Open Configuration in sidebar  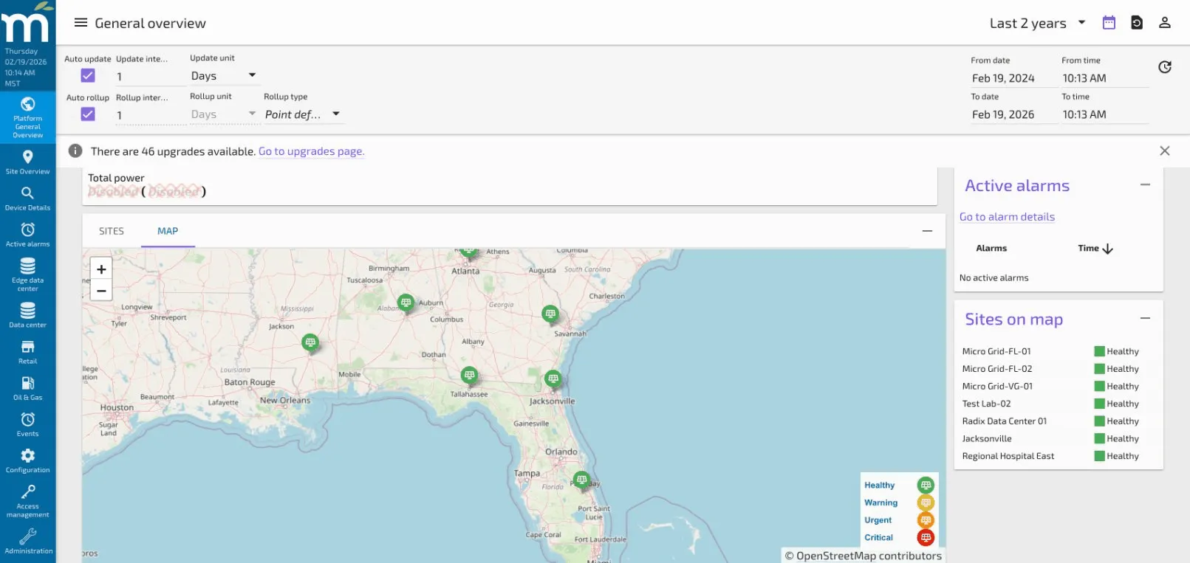28,460
